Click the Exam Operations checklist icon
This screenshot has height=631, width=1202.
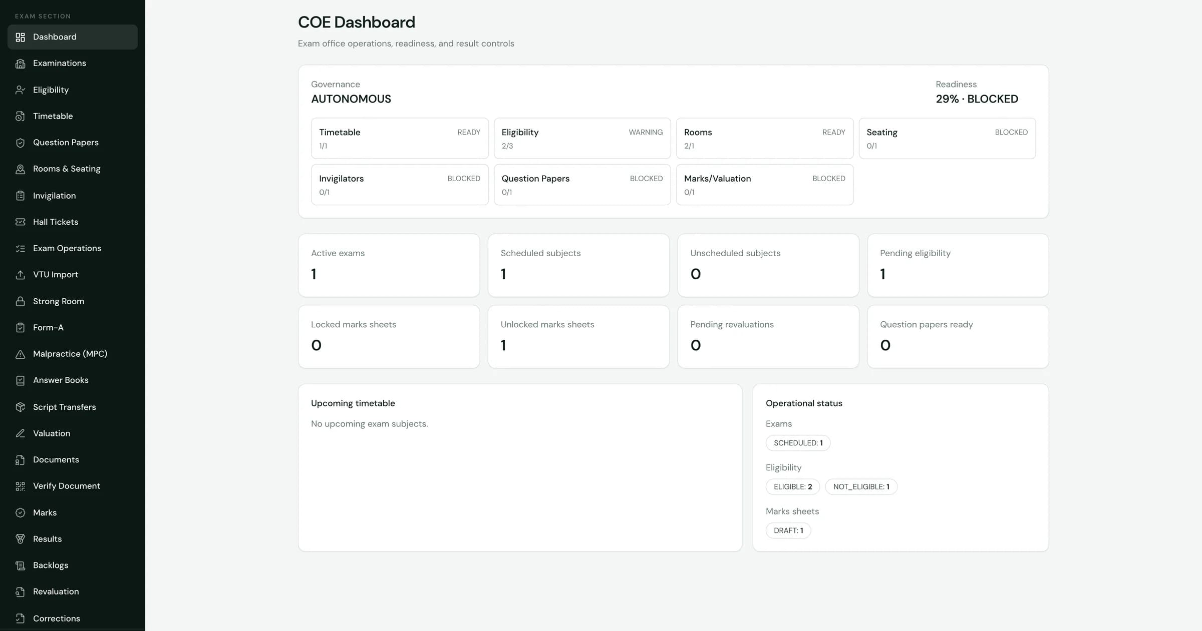tap(20, 249)
